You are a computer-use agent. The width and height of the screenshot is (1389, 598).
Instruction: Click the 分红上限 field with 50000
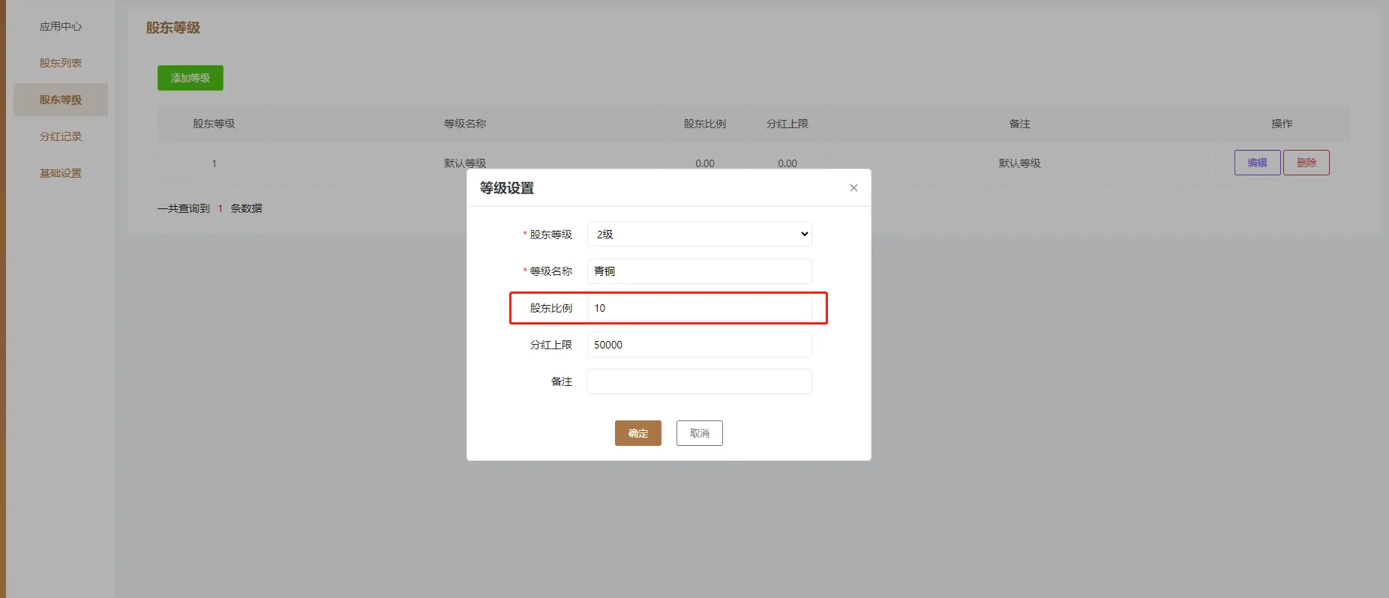point(699,345)
